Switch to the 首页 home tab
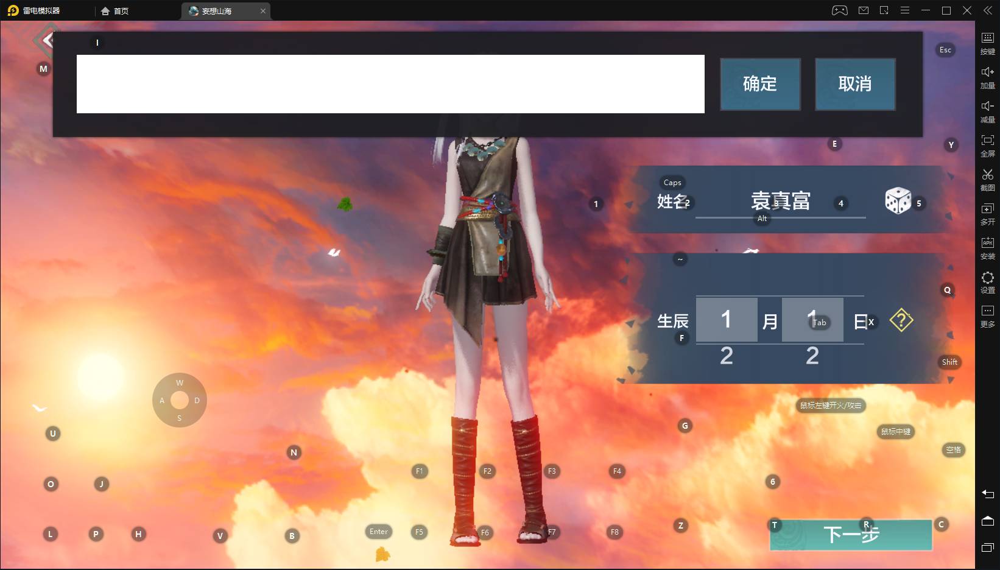The image size is (1000, 570). click(115, 11)
